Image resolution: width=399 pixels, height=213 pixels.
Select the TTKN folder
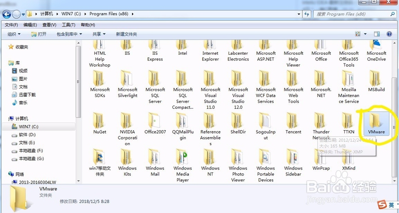tap(349, 124)
